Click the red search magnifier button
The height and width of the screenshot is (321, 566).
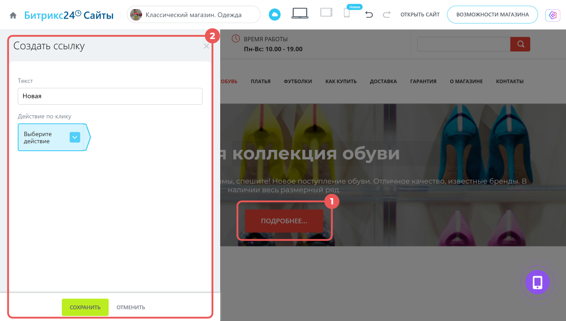click(520, 44)
